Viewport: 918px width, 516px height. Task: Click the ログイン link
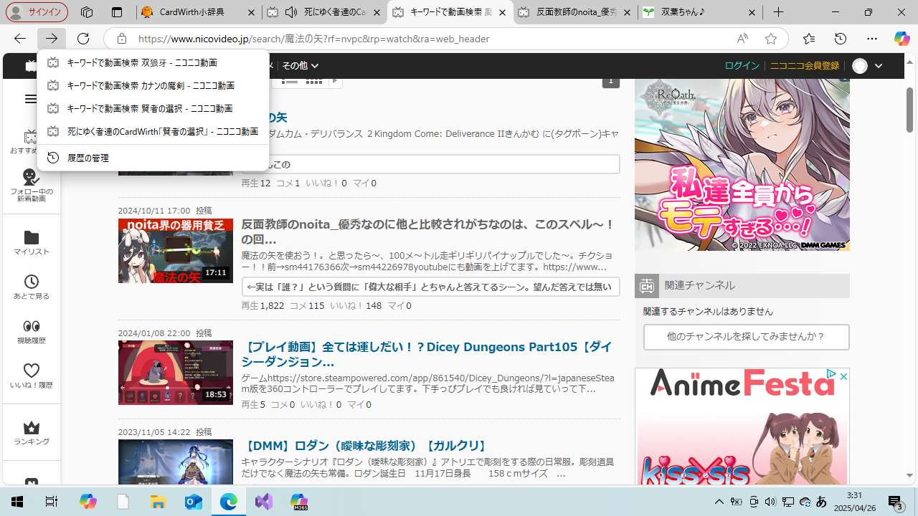(742, 65)
